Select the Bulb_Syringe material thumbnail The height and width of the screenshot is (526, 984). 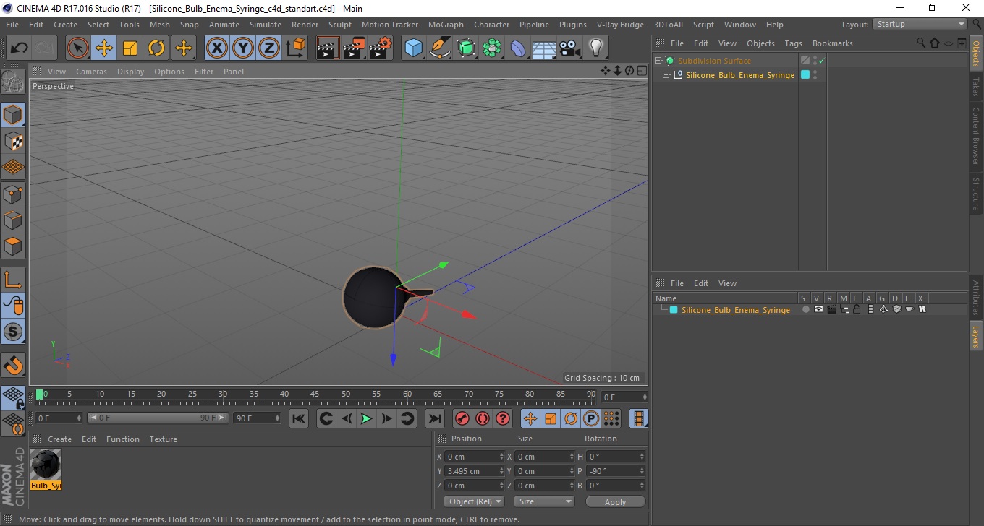tap(46, 465)
